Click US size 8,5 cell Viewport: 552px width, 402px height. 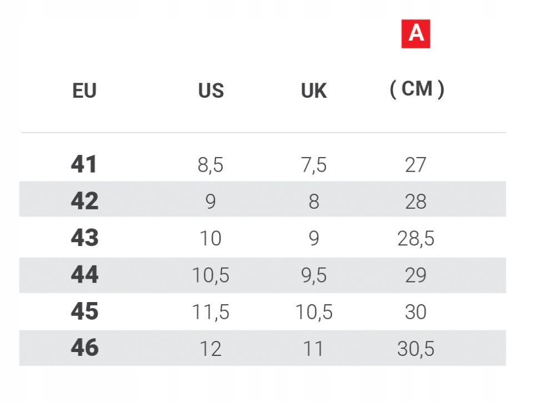210,165
